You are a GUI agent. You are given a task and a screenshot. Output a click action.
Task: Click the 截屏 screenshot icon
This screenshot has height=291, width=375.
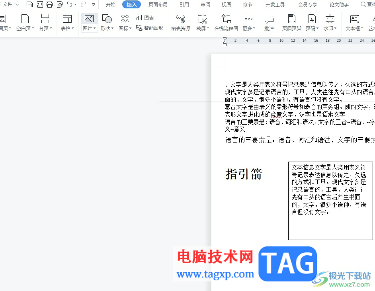tap(202, 19)
